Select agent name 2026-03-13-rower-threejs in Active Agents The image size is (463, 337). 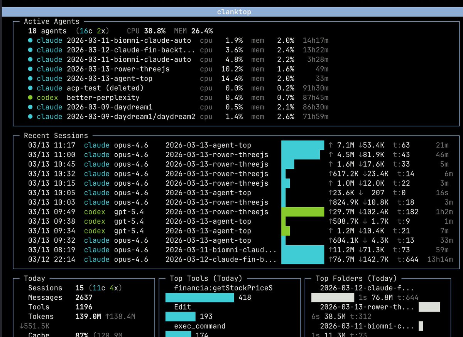(118, 69)
